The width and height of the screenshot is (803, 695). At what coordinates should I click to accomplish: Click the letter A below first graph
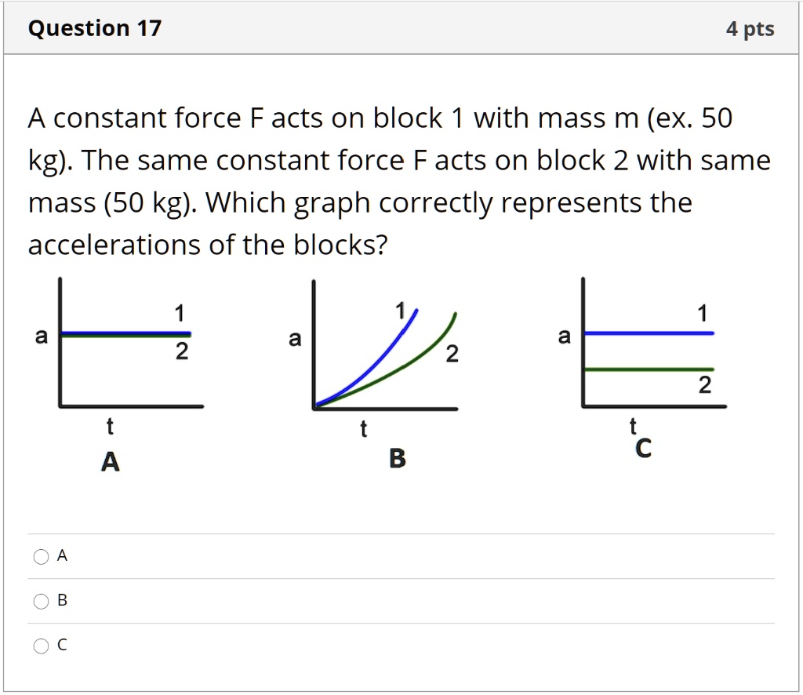(110, 462)
